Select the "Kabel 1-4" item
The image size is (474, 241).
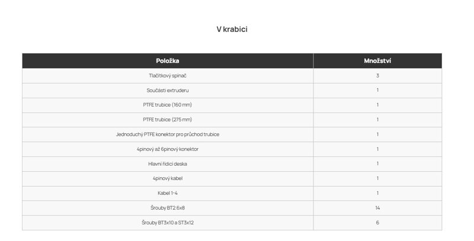pos(168,193)
